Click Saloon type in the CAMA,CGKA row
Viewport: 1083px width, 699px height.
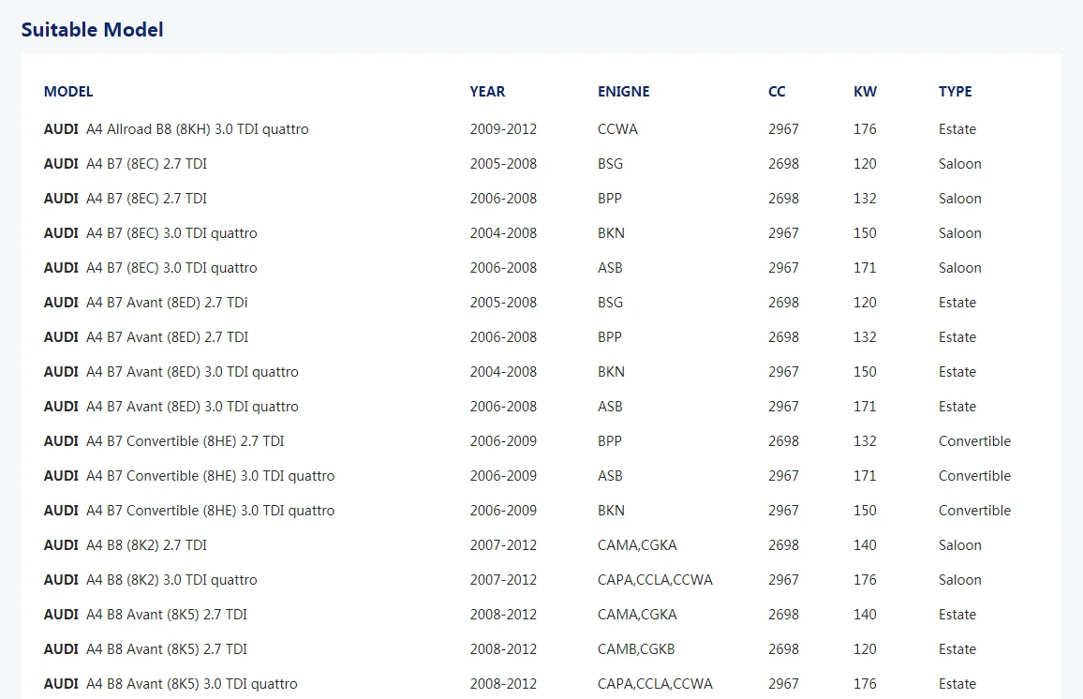pyautogui.click(x=960, y=545)
